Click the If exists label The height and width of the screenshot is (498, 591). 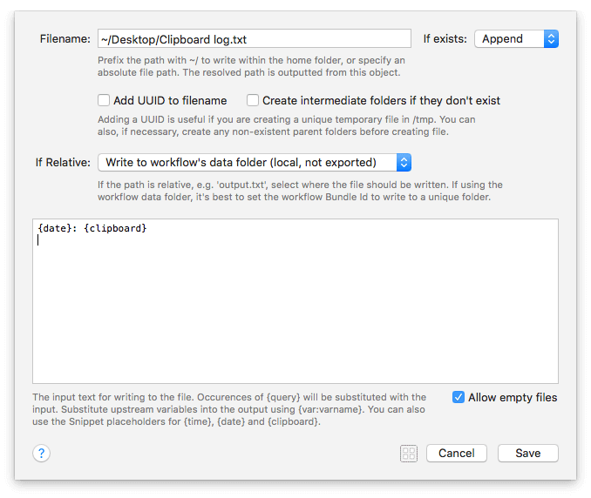[x=445, y=39]
